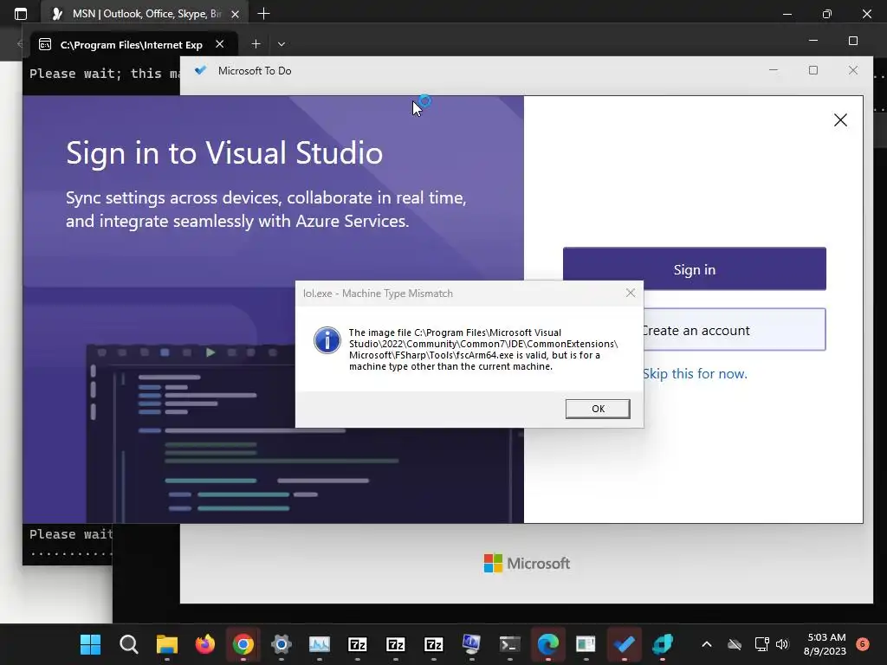Open the Windows Start menu
The image size is (887, 665).
tap(90, 644)
